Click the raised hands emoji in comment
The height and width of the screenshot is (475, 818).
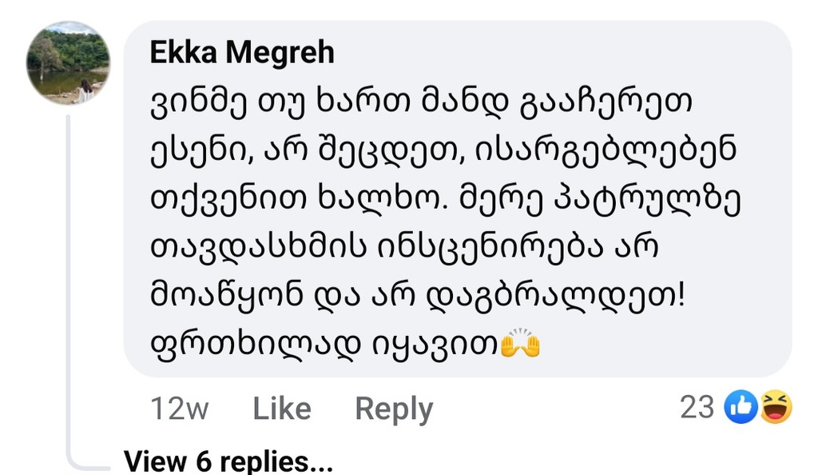520,345
